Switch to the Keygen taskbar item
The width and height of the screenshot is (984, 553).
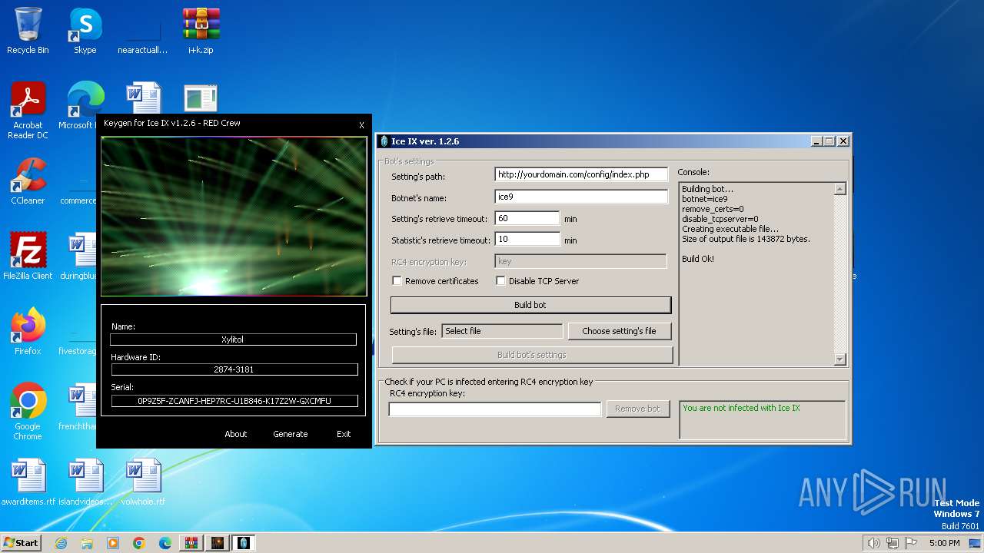[218, 543]
